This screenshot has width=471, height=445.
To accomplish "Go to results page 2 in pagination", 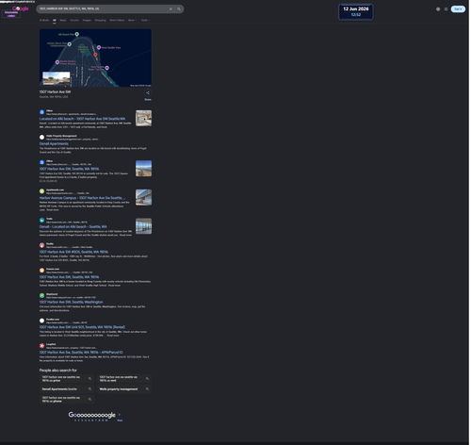I will coord(79,420).
